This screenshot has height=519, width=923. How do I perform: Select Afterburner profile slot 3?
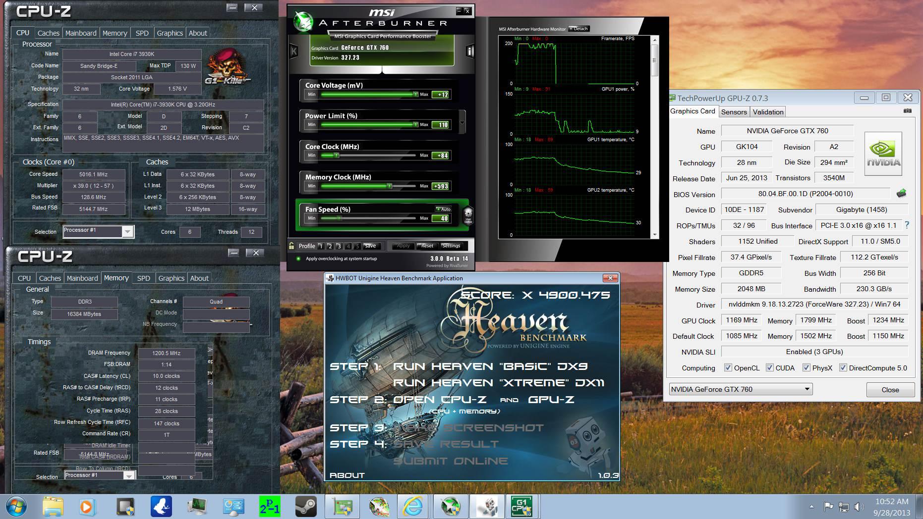tap(339, 246)
